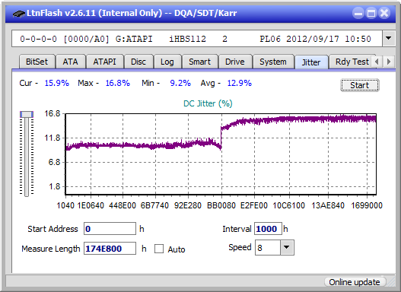401x292 pixels.
Task: Open the ATAPI tab
Action: point(104,62)
